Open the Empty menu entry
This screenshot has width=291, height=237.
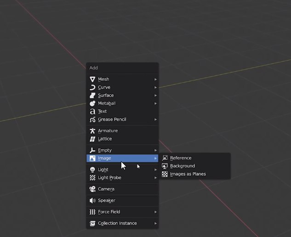coord(122,150)
